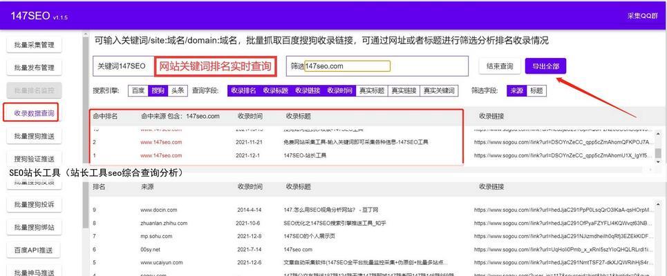
Task: Click the 147SEO logo title
Action: (31, 16)
